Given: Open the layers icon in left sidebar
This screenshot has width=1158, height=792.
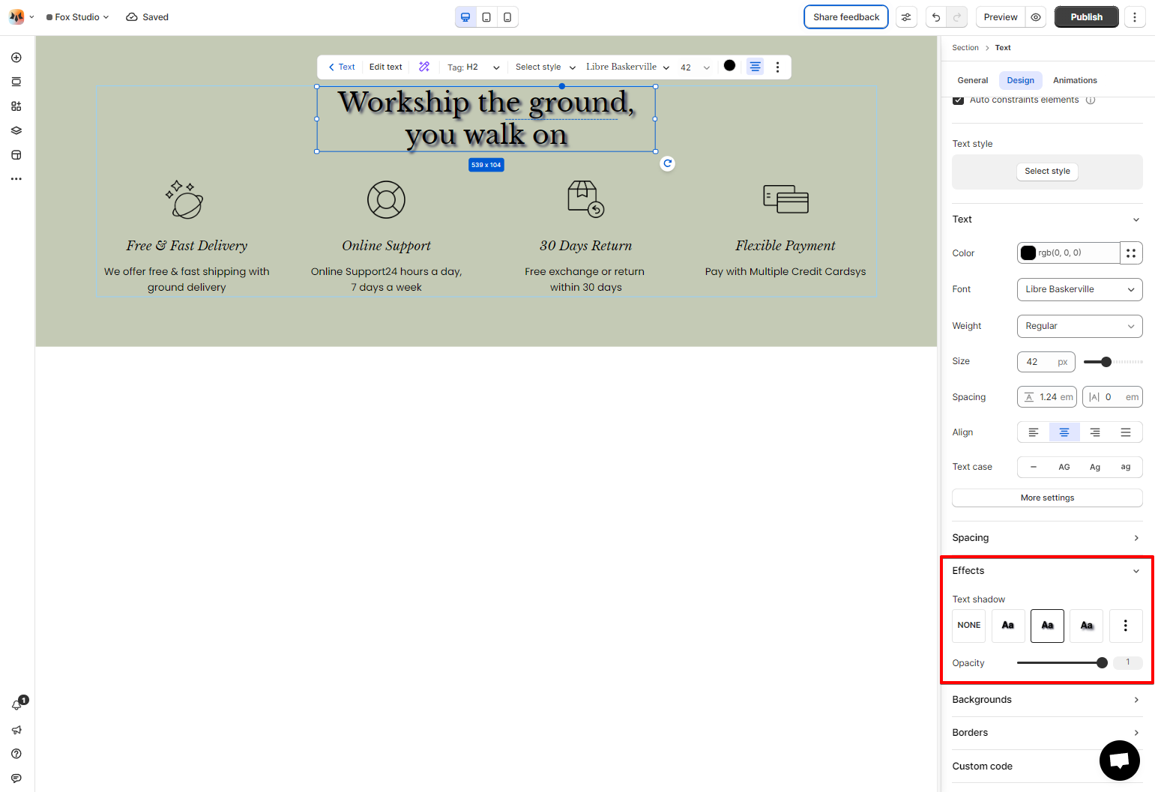Looking at the screenshot, I should 16,130.
